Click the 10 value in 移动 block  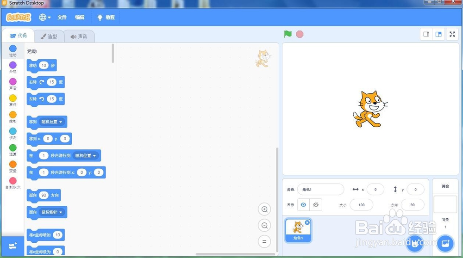click(x=44, y=66)
